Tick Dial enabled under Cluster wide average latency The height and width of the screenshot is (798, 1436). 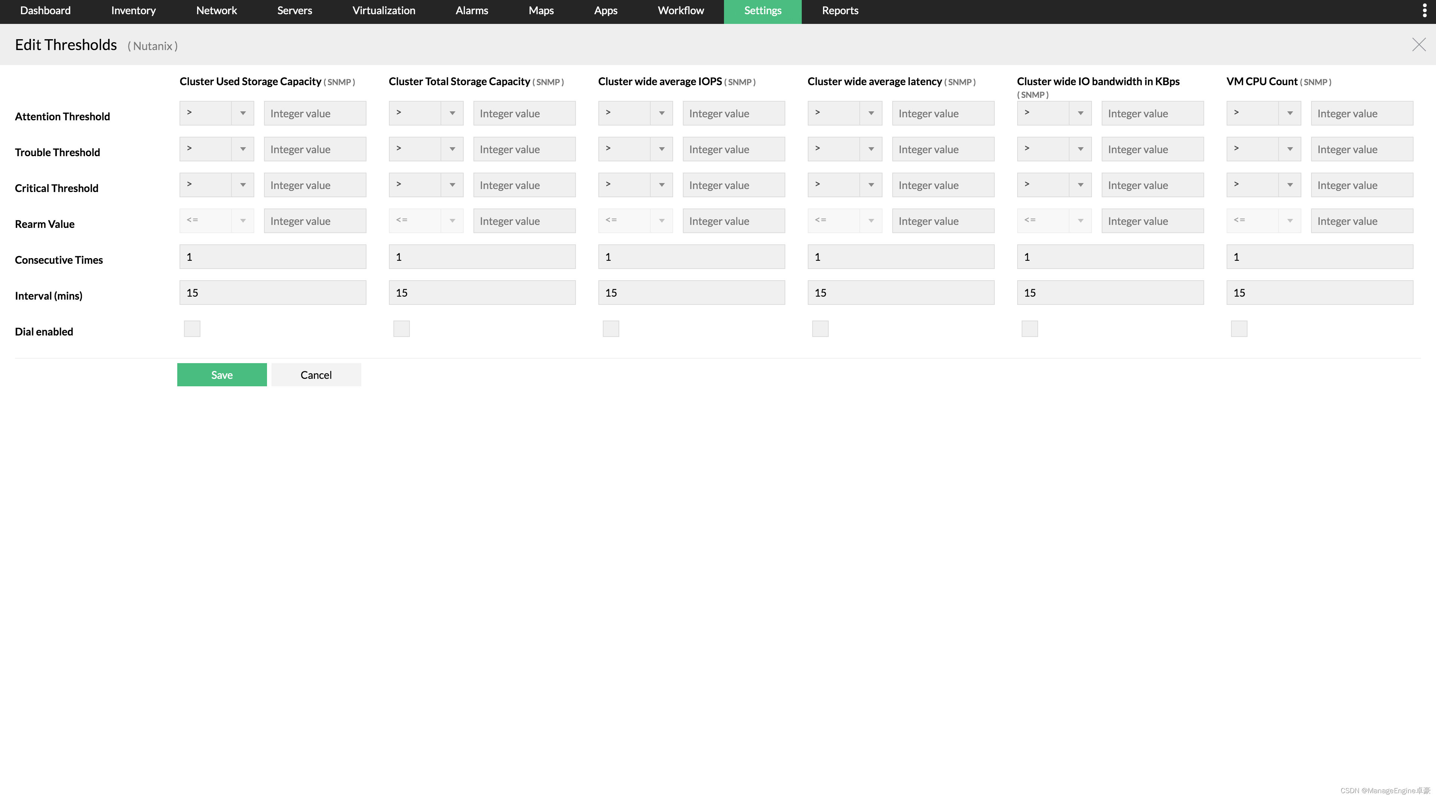[x=820, y=328]
